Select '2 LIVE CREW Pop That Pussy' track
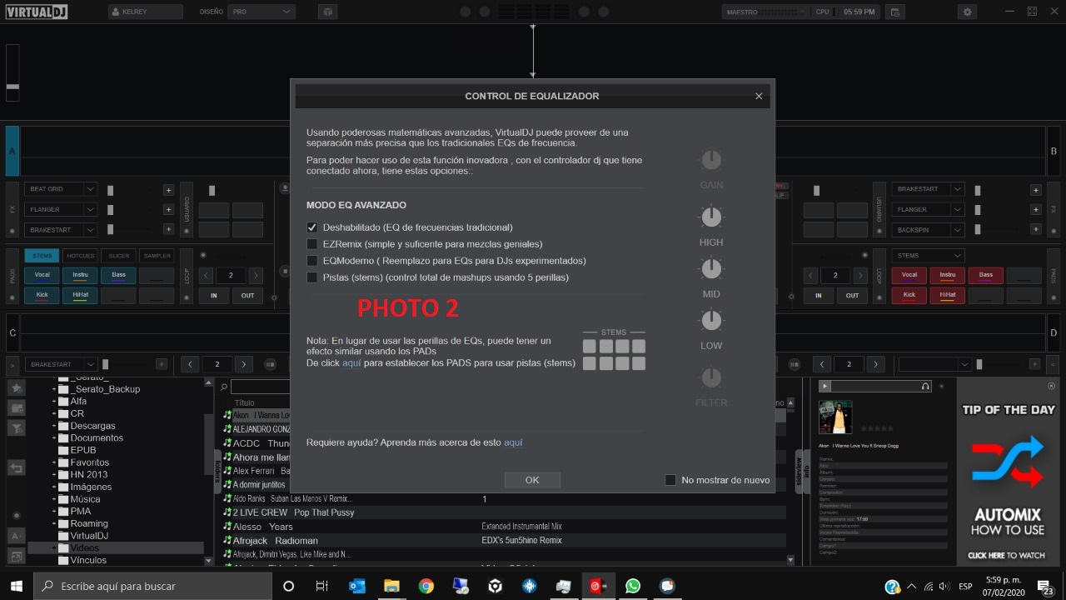The height and width of the screenshot is (600, 1066). [x=293, y=512]
